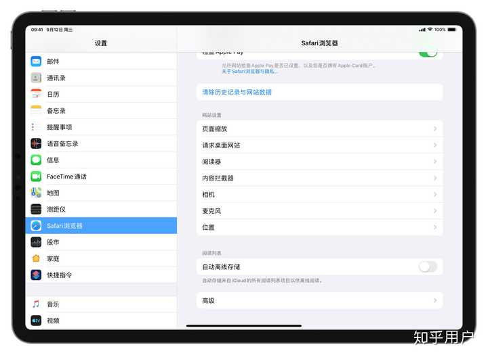This screenshot has height=355, width=488.
Task: Select 地图 in settings sidebar
Action: [101, 193]
